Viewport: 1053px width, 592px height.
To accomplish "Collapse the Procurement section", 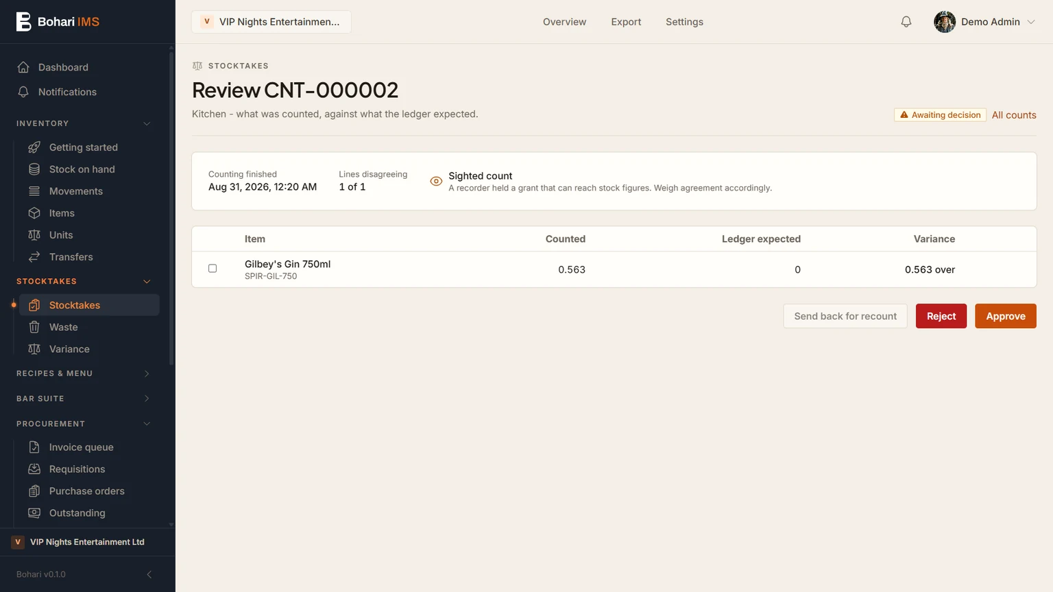I will coord(147,424).
